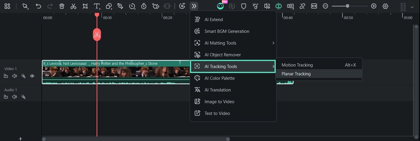The width and height of the screenshot is (420, 141).
Task: Click the 00:10 mark on time ruler
Action: pos(107,18)
